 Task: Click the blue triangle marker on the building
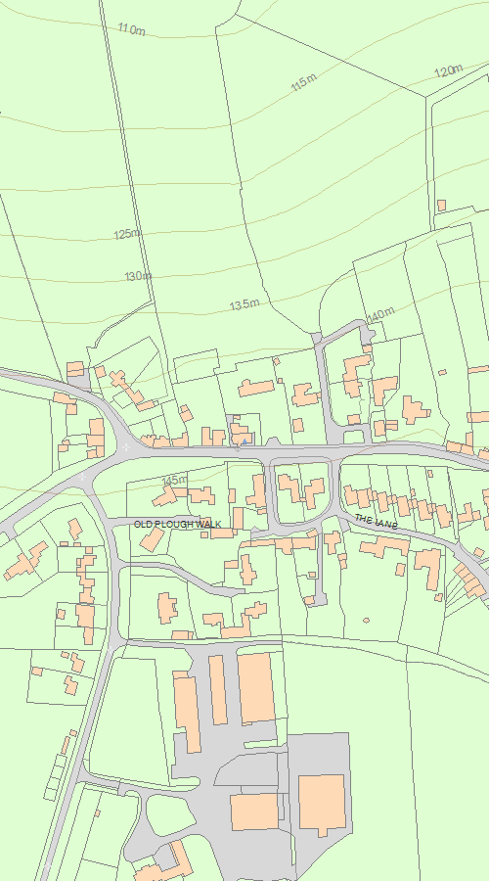[244, 441]
